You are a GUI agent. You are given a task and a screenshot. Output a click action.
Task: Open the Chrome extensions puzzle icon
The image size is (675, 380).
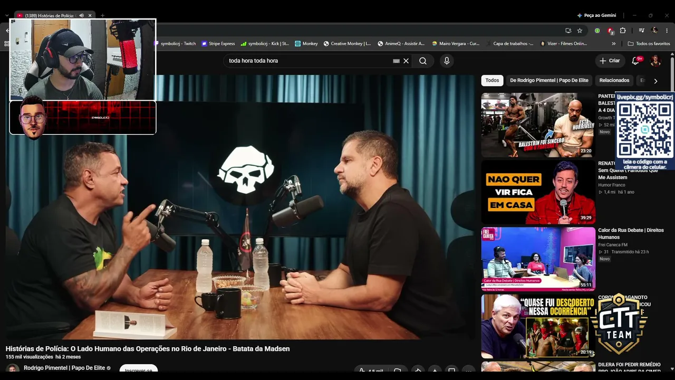pos(623,31)
